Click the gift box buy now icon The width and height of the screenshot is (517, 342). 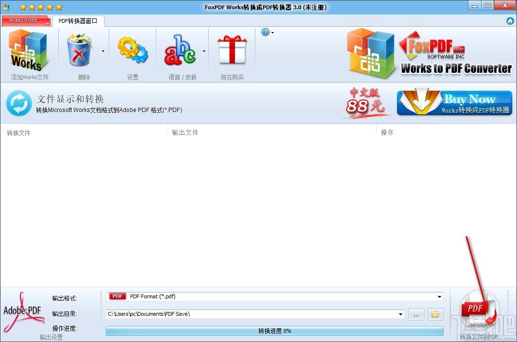(x=232, y=50)
